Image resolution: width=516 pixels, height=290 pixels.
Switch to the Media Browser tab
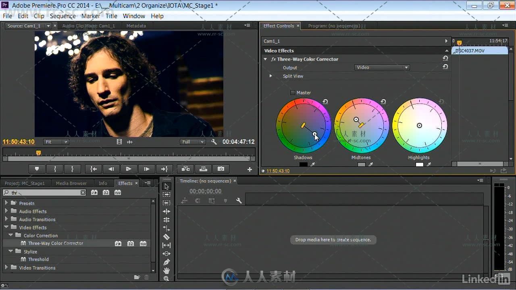(71, 183)
